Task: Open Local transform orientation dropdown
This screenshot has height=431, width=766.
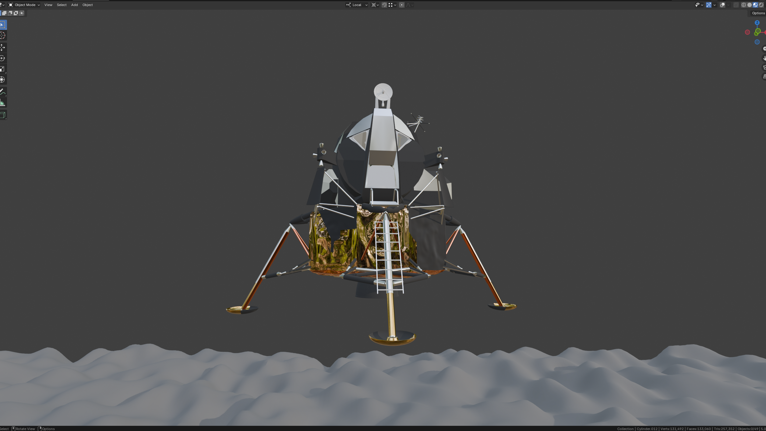Action: pos(357,5)
